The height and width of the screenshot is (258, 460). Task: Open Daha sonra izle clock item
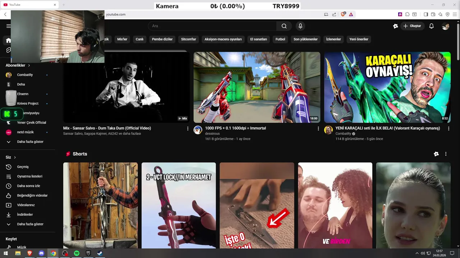coord(28,186)
